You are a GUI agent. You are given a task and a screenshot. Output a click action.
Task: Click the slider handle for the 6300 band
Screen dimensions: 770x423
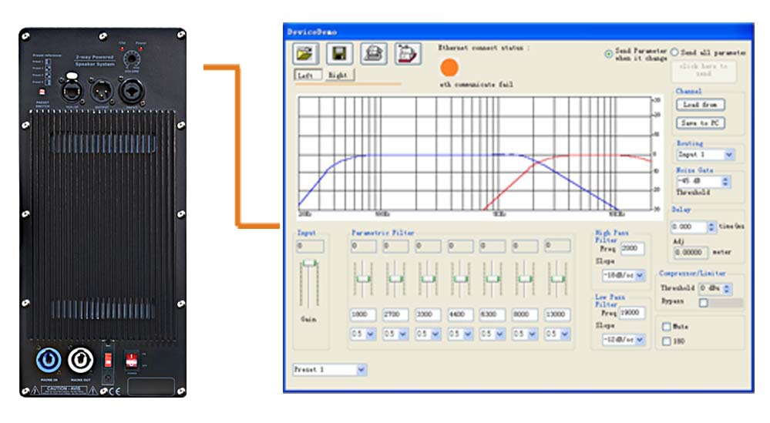(493, 278)
